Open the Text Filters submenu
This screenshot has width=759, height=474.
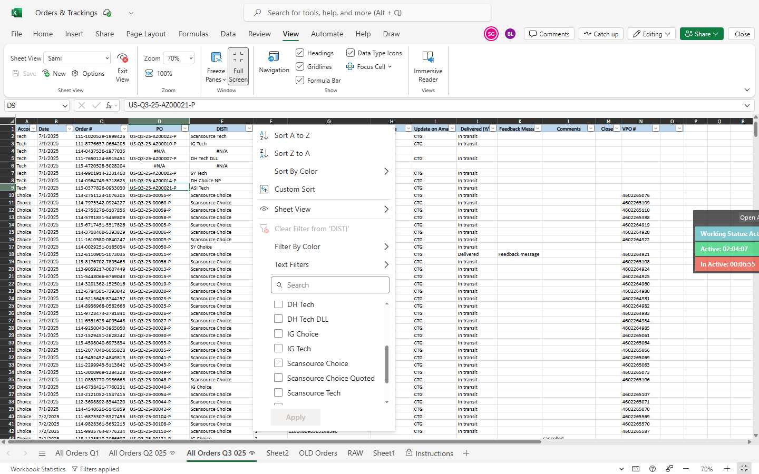click(324, 264)
